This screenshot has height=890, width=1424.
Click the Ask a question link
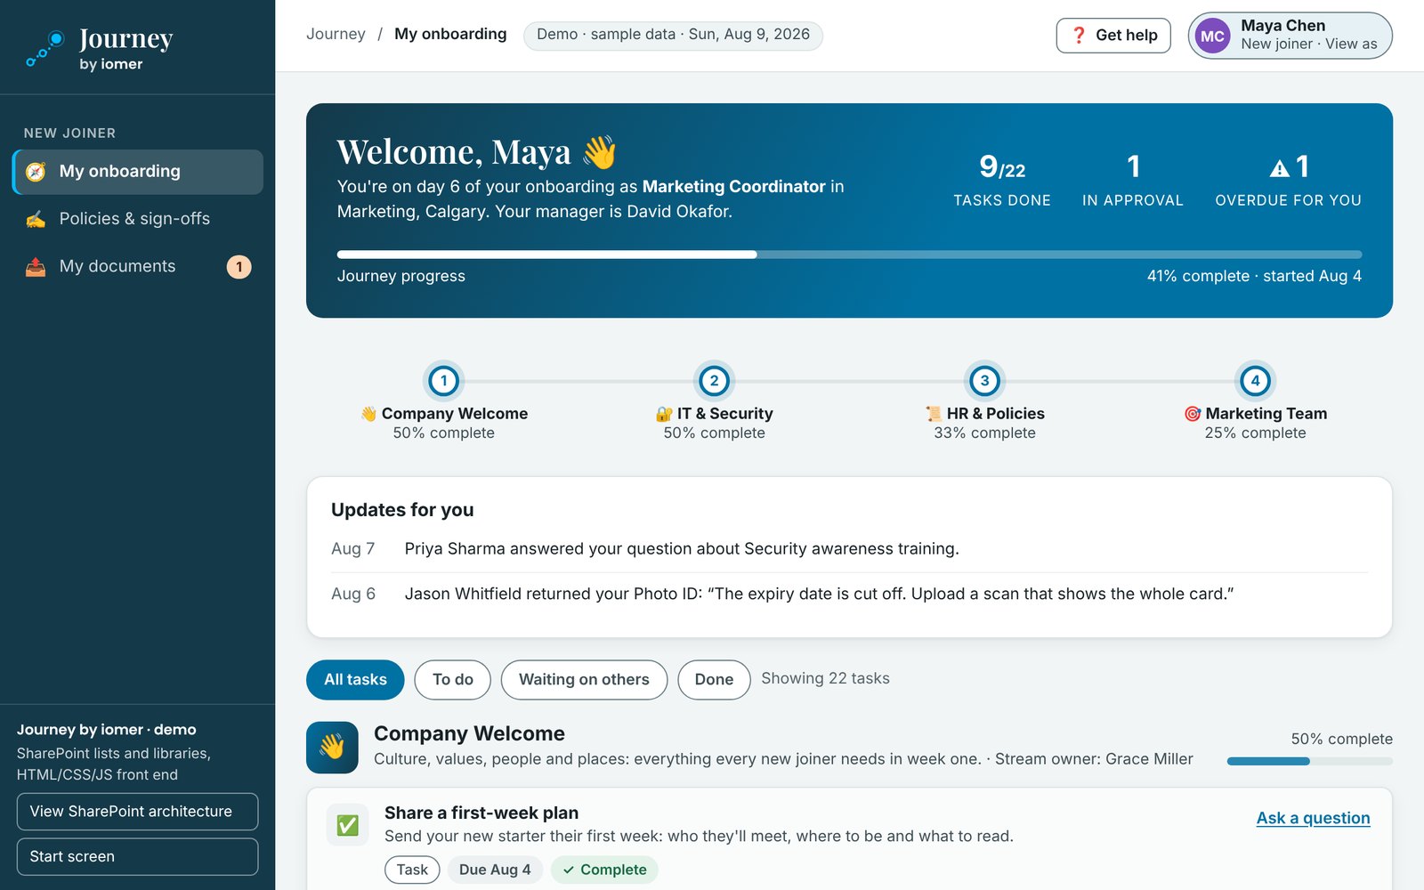(x=1313, y=818)
